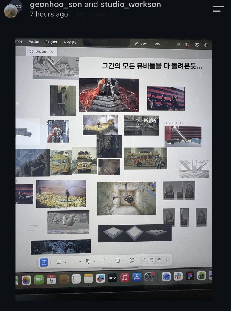Open Music app in the Dock
The image size is (231, 311).
pos(125,278)
